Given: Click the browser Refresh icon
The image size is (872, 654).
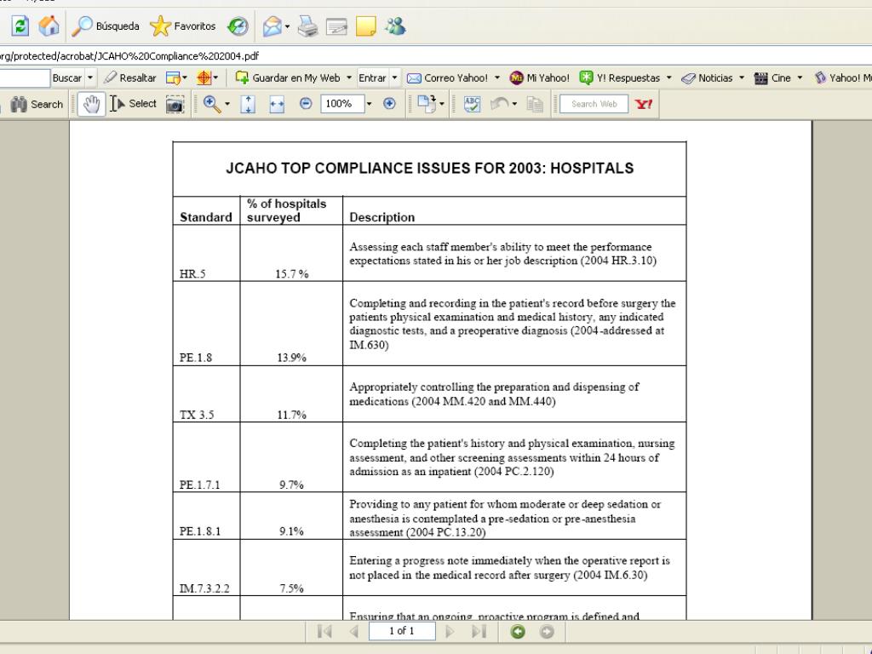Looking at the screenshot, I should (20, 26).
